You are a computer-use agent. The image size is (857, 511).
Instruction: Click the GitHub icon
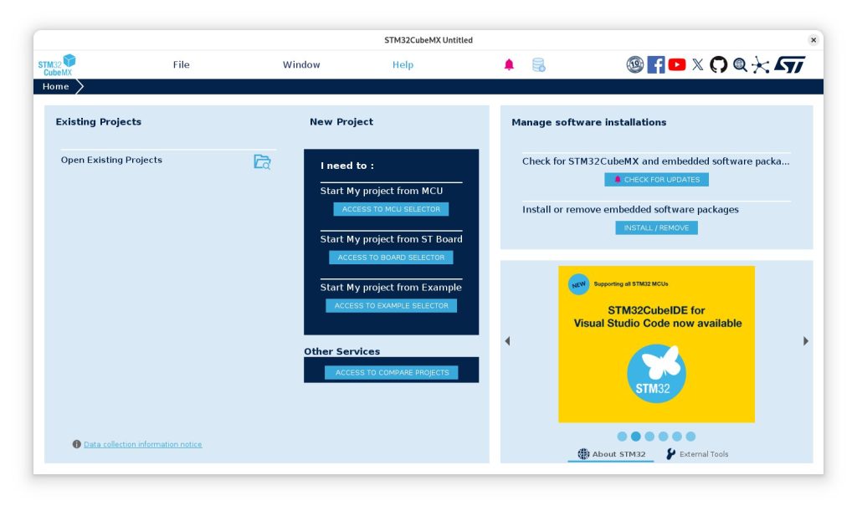click(x=718, y=65)
